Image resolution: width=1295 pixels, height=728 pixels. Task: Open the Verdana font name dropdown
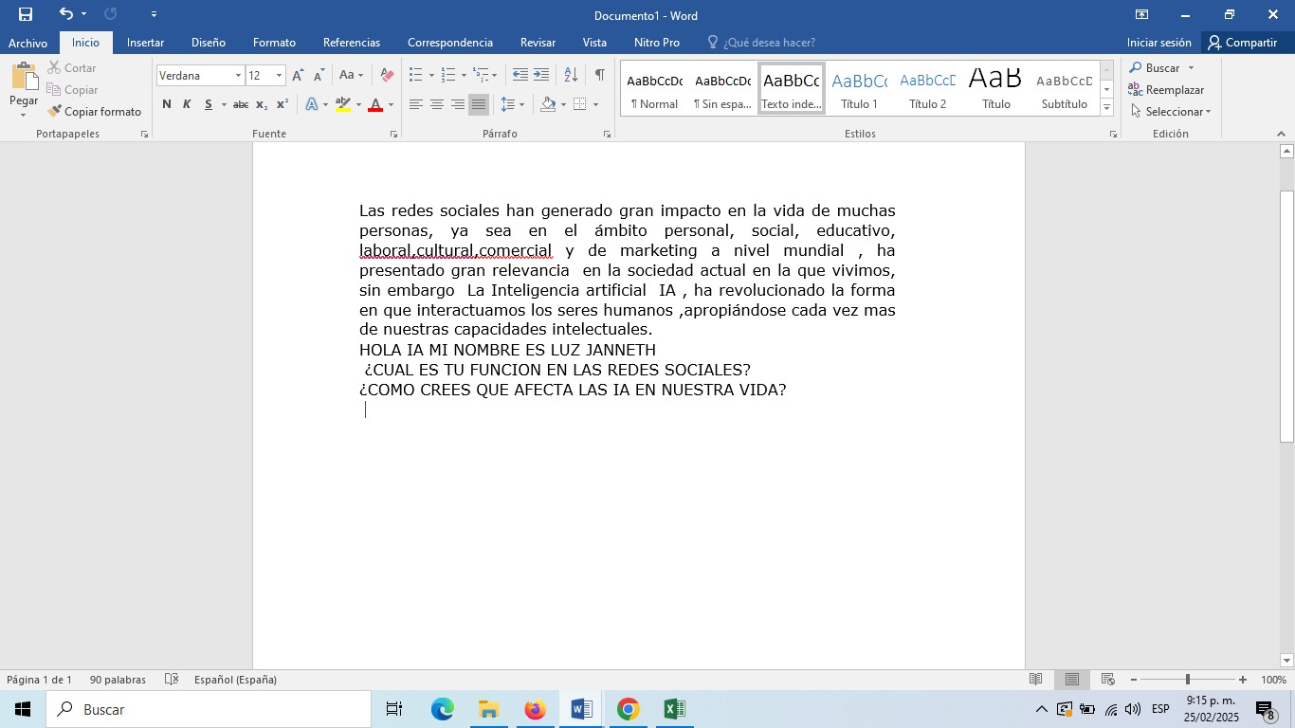[x=238, y=76]
